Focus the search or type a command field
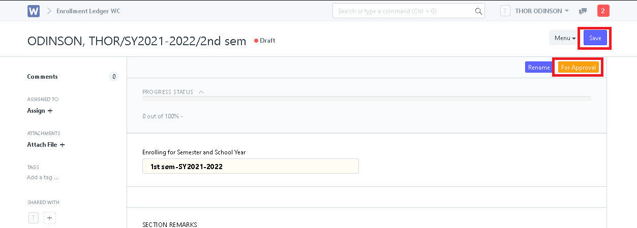The width and height of the screenshot is (637, 228). pos(404,11)
